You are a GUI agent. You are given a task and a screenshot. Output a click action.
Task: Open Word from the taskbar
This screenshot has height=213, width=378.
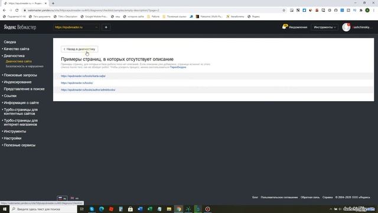point(140,209)
